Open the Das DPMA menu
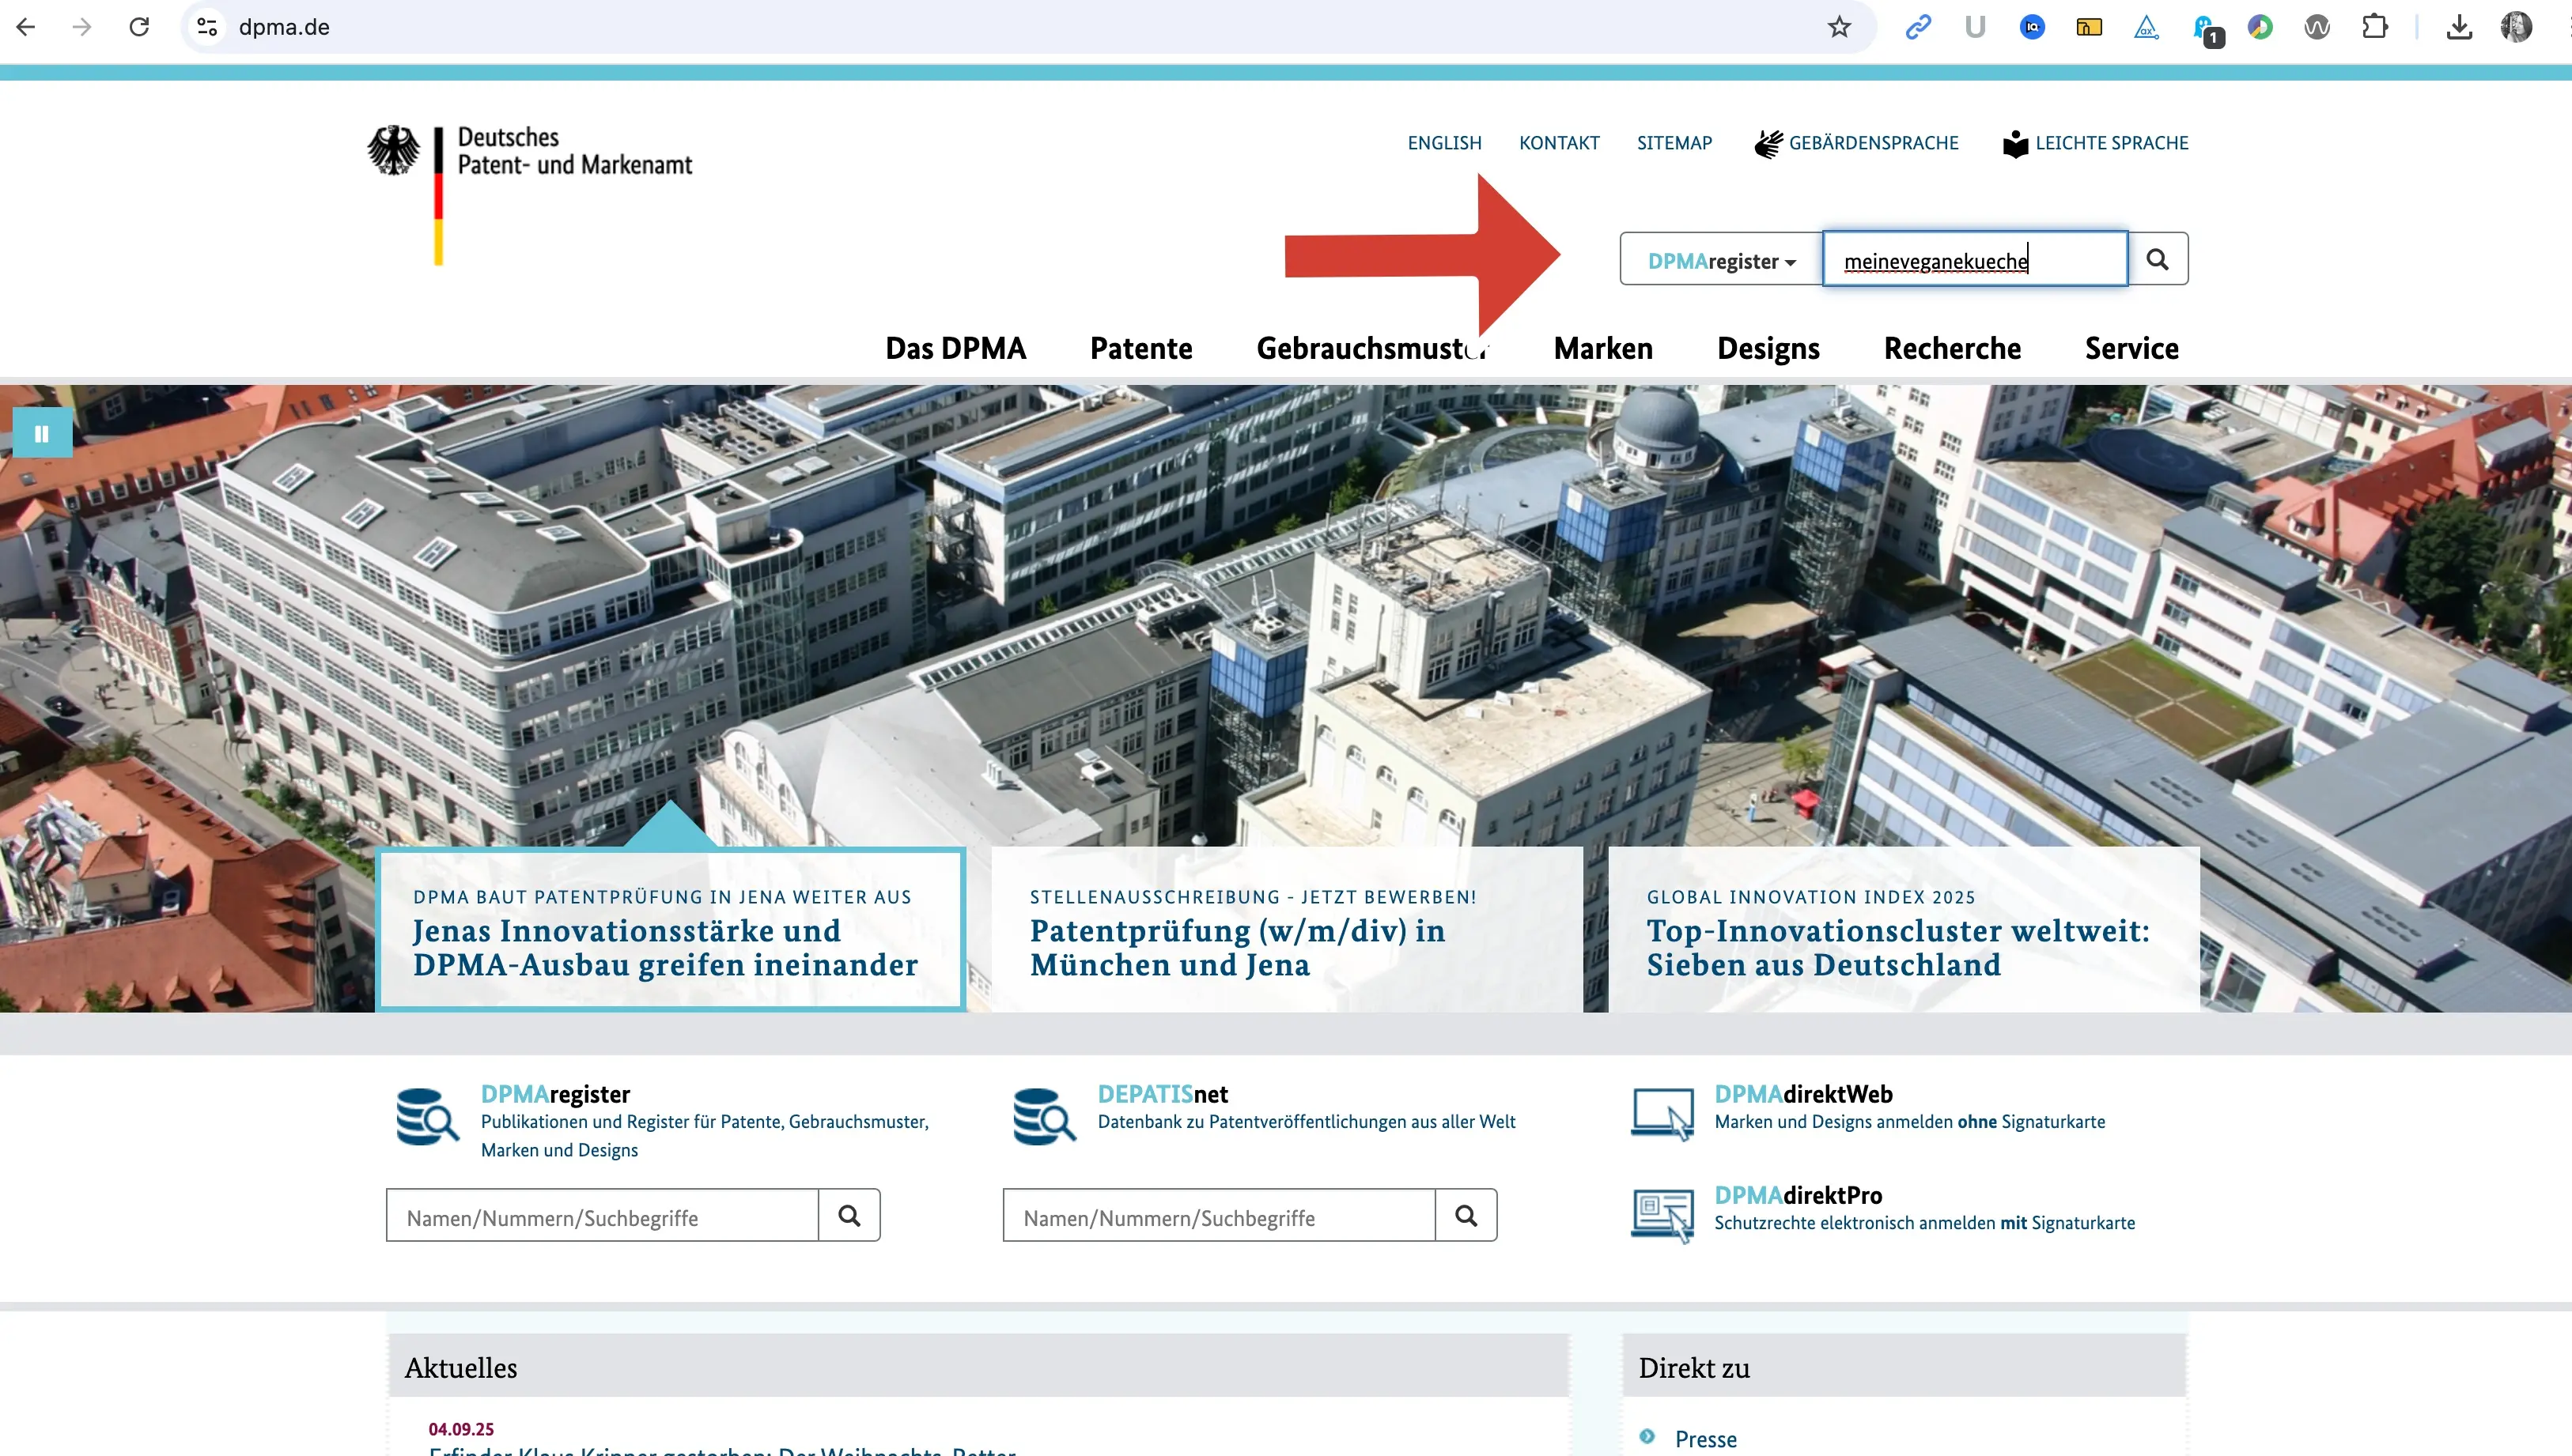 (x=955, y=348)
